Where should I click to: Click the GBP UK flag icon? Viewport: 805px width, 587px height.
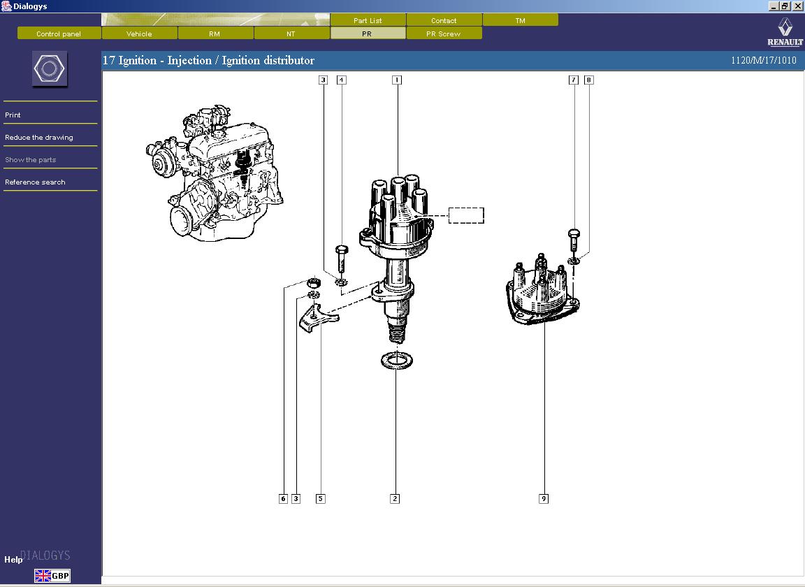52,575
